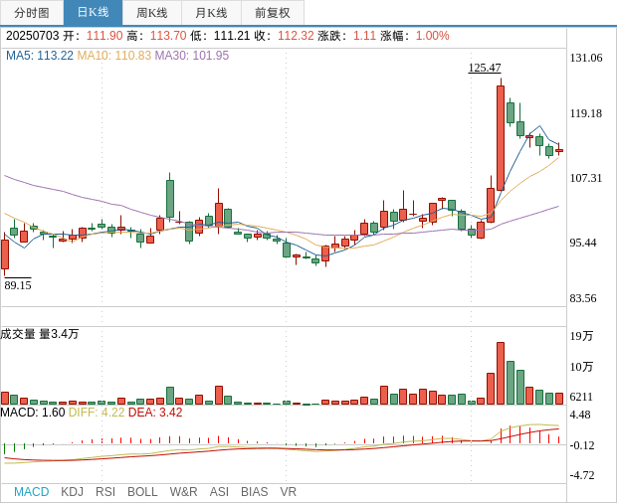Click the tallest red volume bar
The image size is (617, 503).
click(501, 373)
